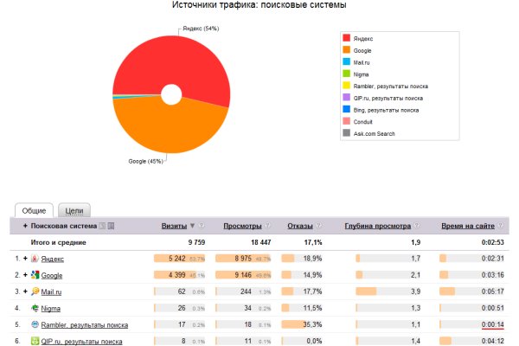The height and width of the screenshot is (346, 519).
Task: Sort by Время на сайте column
Action: pos(466,226)
